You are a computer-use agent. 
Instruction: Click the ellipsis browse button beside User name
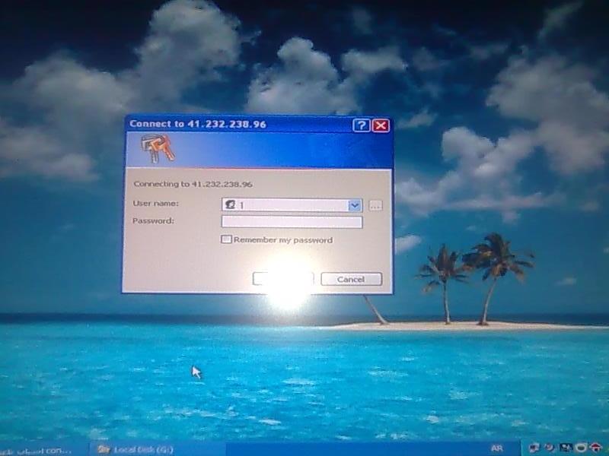tap(375, 205)
